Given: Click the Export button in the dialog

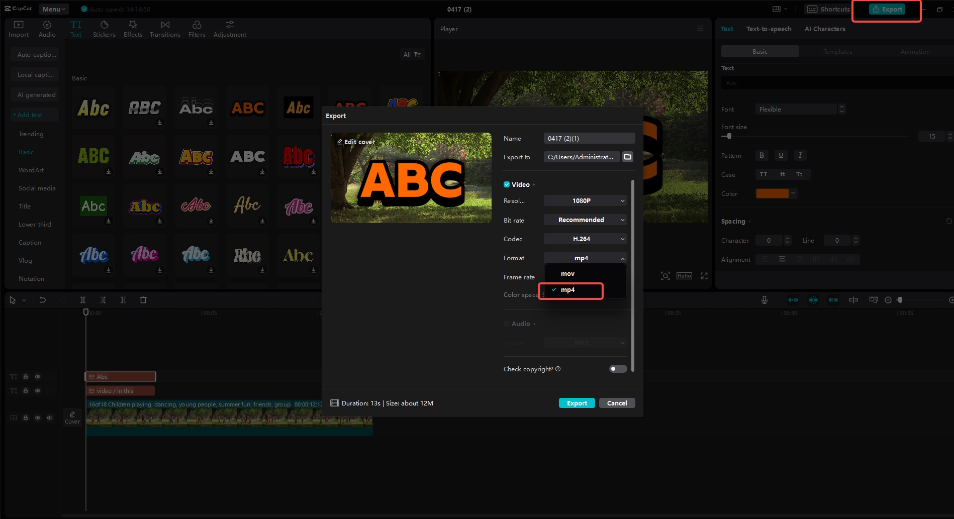Looking at the screenshot, I should 577,402.
